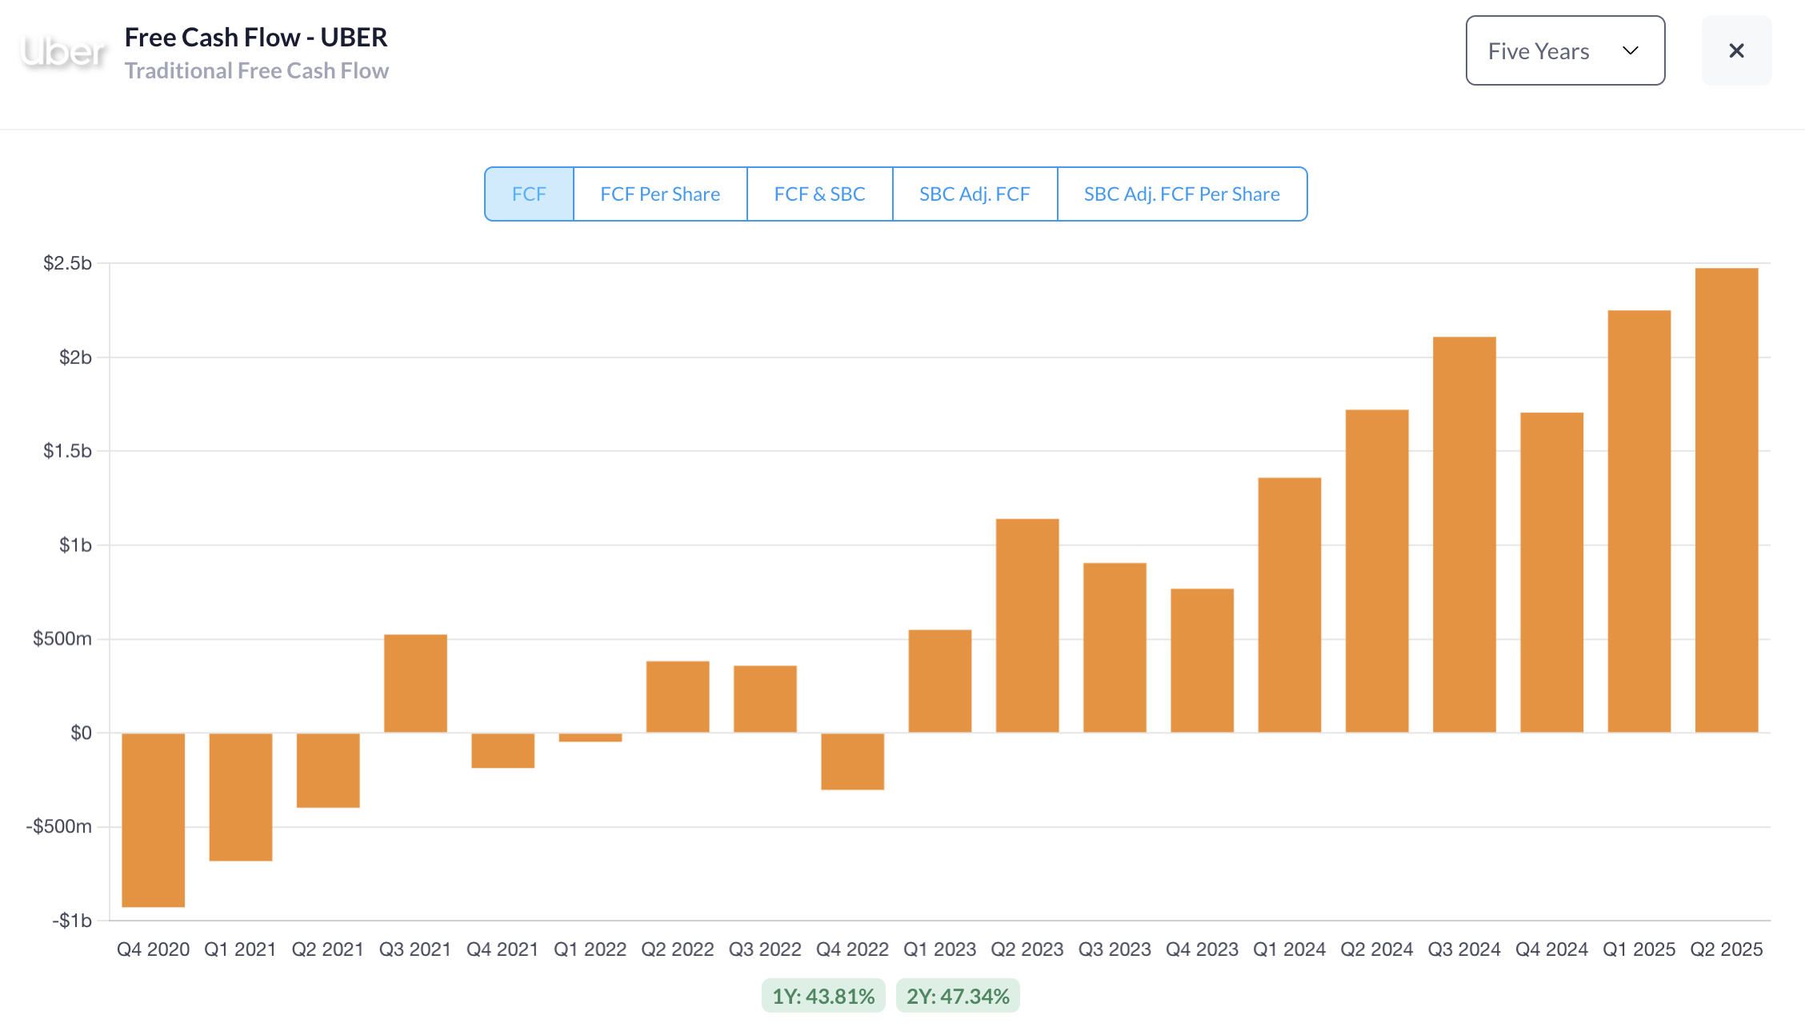Click the Q3 2021 bar
Screen dimensions: 1805x1027
pos(415,683)
